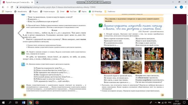Show hidden system tray icons

click(x=156, y=102)
